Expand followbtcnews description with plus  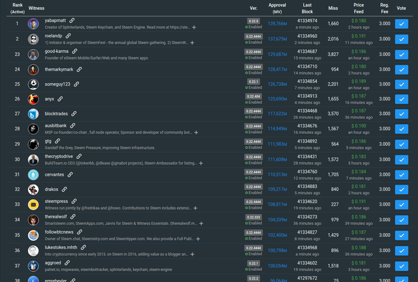click(x=198, y=239)
